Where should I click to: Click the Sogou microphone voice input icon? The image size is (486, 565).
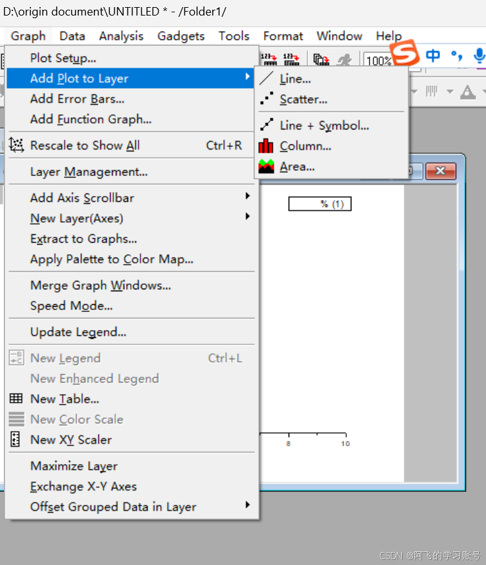point(479,56)
